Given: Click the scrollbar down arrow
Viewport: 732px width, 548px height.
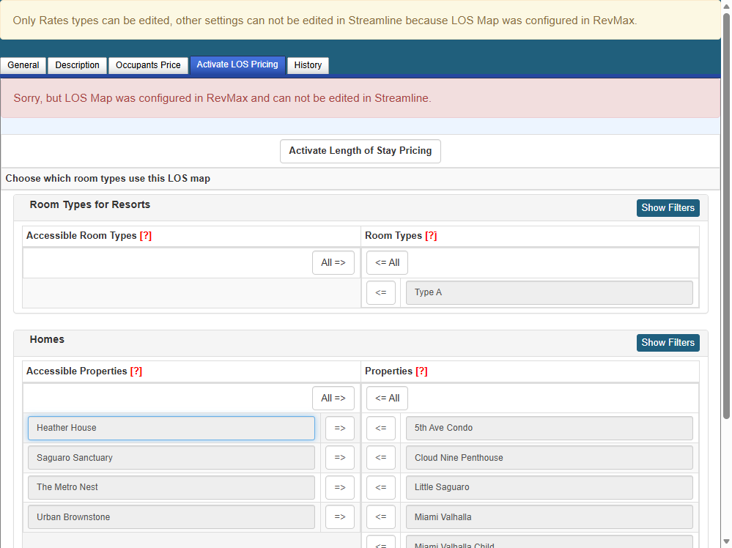Looking at the screenshot, I should 726,542.
